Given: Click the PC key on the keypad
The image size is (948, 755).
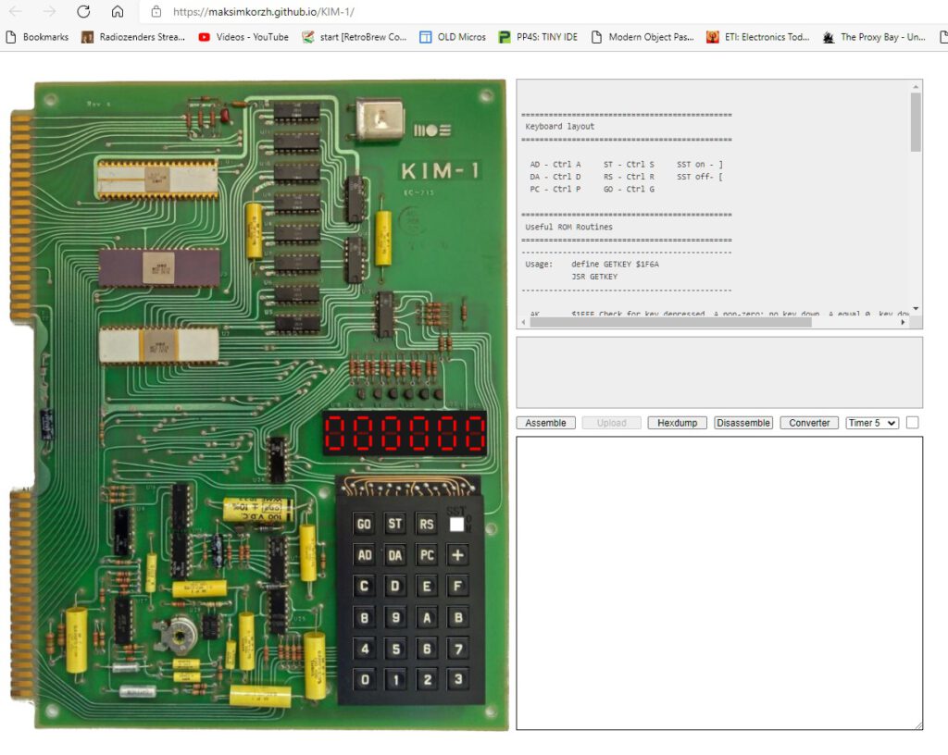Looking at the screenshot, I should [x=426, y=555].
